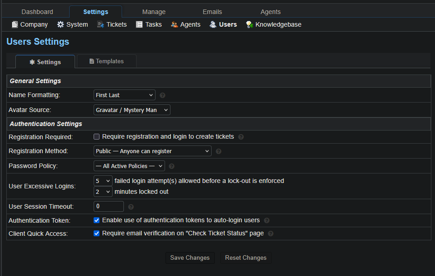The height and width of the screenshot is (276, 435).
Task: Open the failed login attempts dropdown
Action: pos(103,181)
